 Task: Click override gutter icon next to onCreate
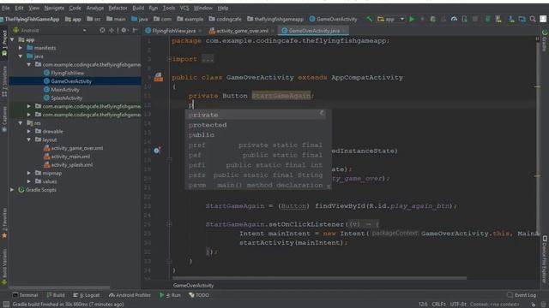157,151
